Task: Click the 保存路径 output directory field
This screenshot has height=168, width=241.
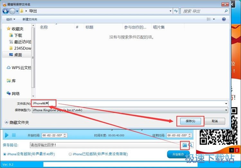Action: 105,145
